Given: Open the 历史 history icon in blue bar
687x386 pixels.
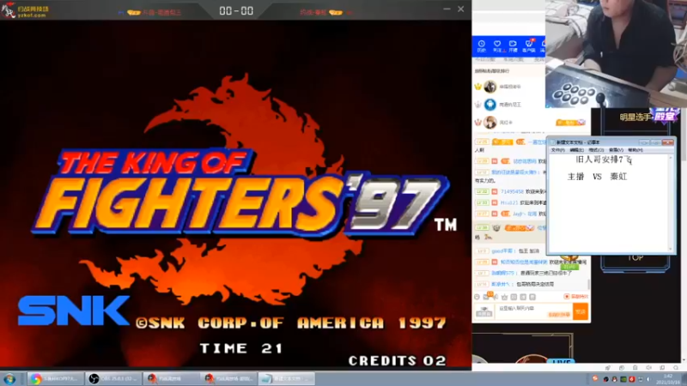Looking at the screenshot, I should pyautogui.click(x=481, y=46).
